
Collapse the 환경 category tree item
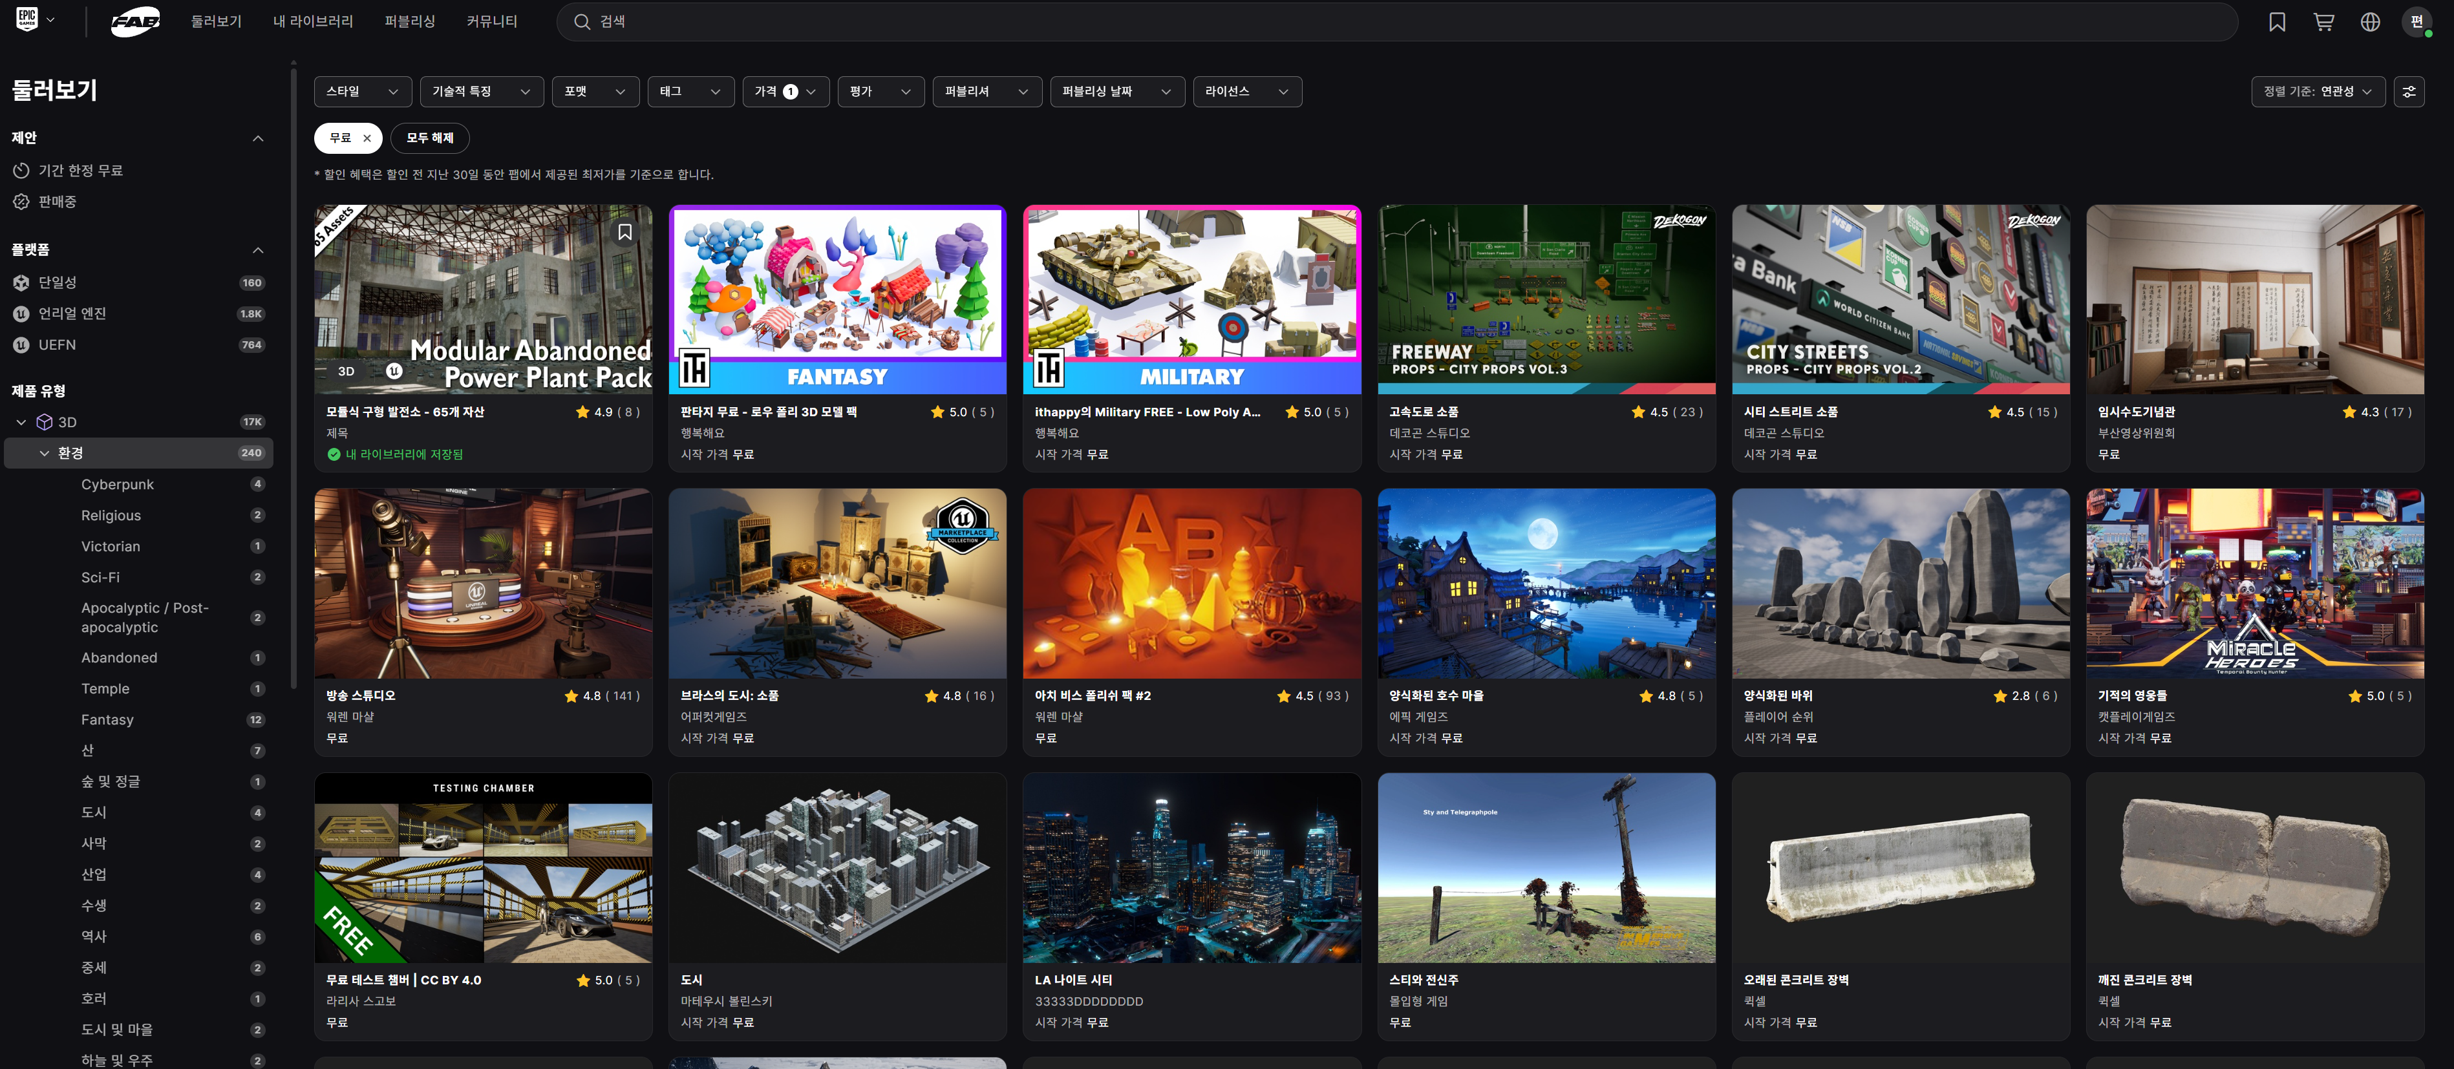coord(44,454)
